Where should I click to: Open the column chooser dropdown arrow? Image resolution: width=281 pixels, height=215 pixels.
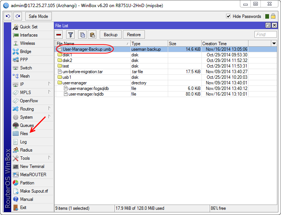274,43
